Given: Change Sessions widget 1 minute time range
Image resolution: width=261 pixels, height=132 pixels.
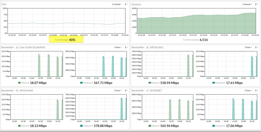Looking at the screenshot, I should tap(247, 4).
